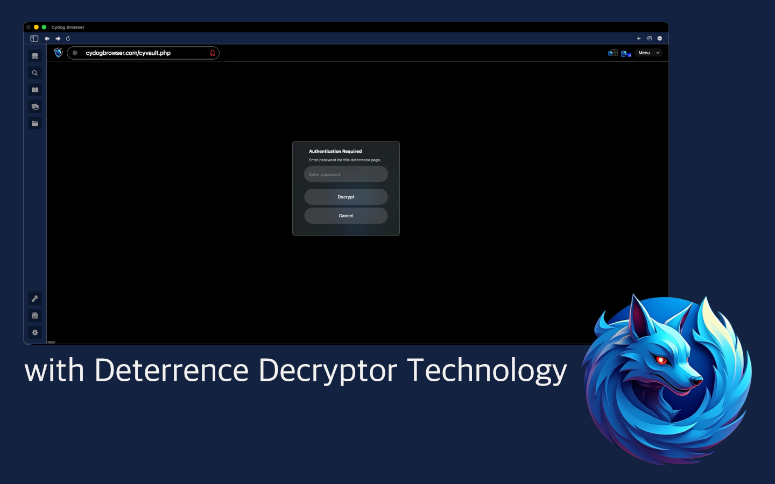Open the folder icon in sidebar
The height and width of the screenshot is (484, 775).
click(x=35, y=123)
